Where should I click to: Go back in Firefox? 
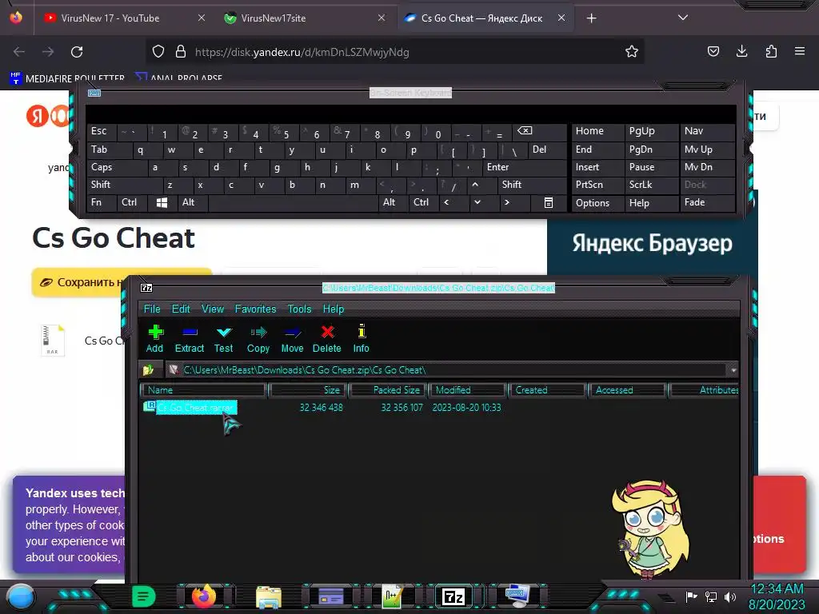pos(19,52)
